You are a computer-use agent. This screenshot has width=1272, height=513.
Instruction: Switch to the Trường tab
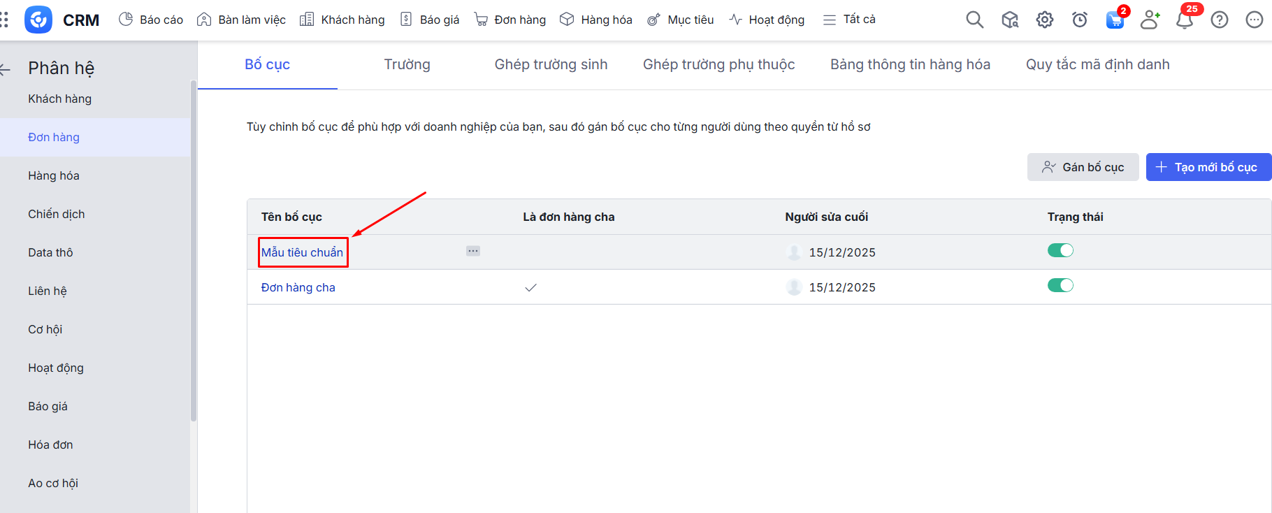[407, 64]
